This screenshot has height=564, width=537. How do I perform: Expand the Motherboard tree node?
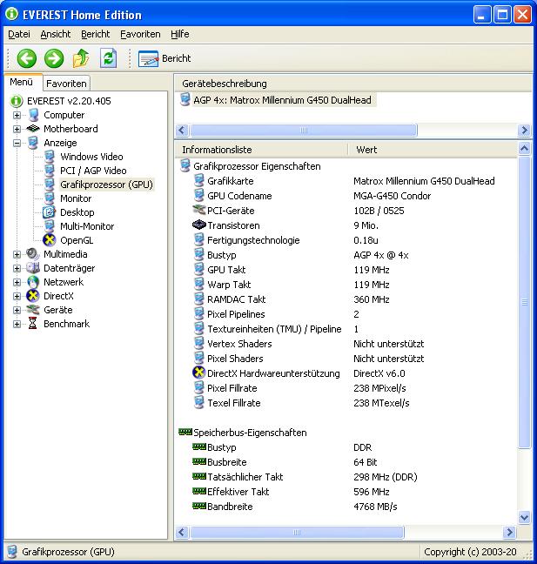(17, 129)
